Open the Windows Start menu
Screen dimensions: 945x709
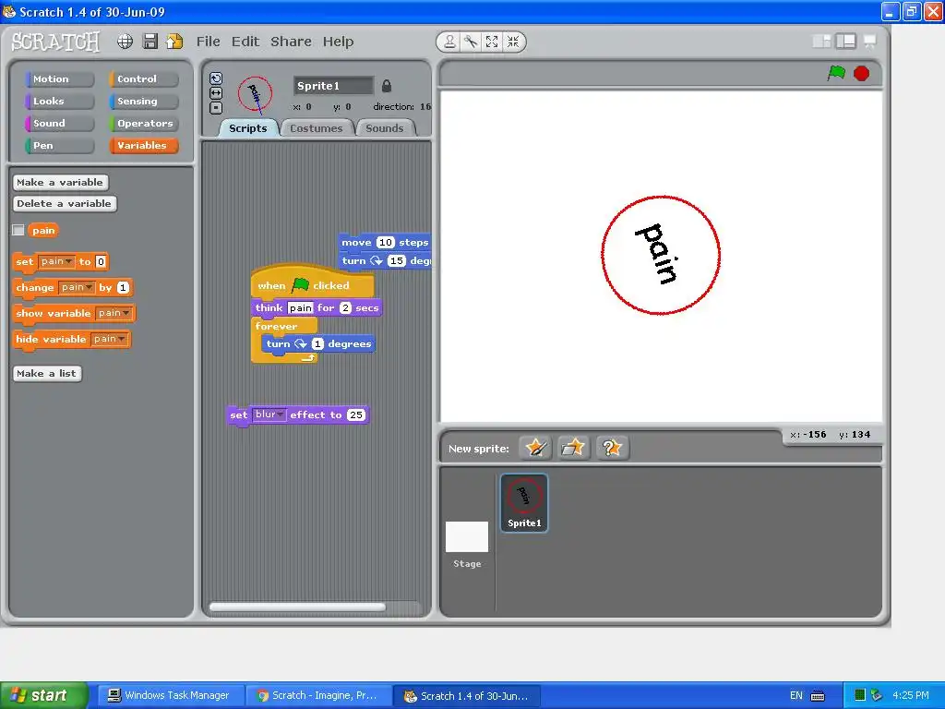(x=43, y=695)
